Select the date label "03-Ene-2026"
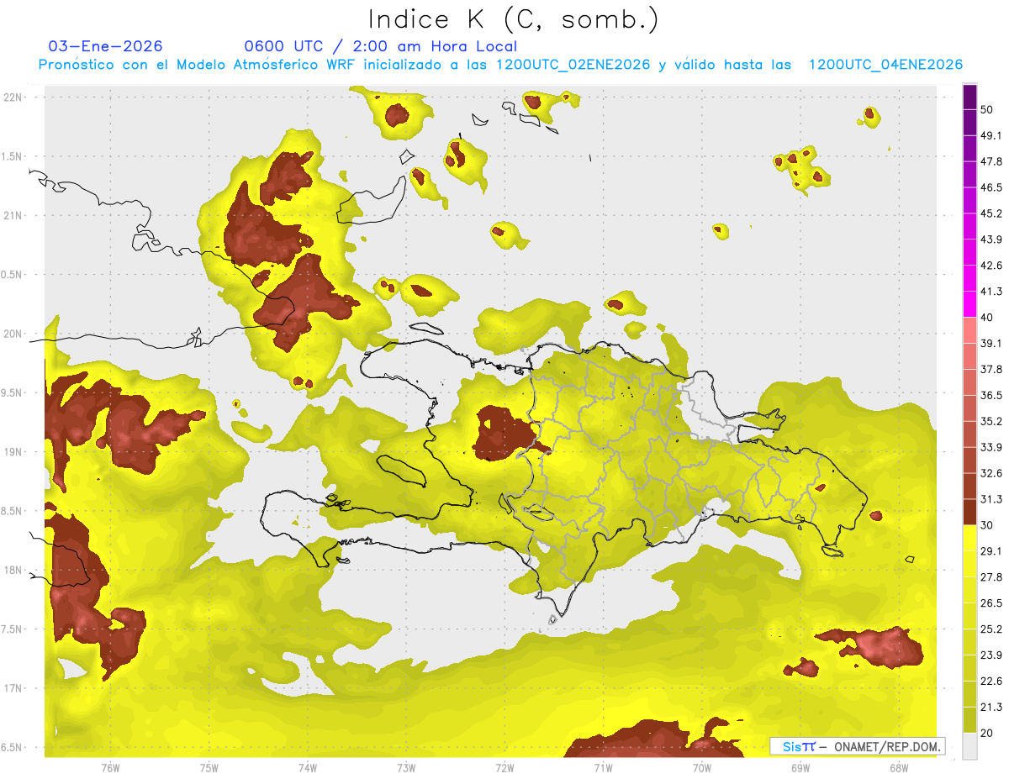This screenshot has width=1009, height=779. (x=106, y=46)
